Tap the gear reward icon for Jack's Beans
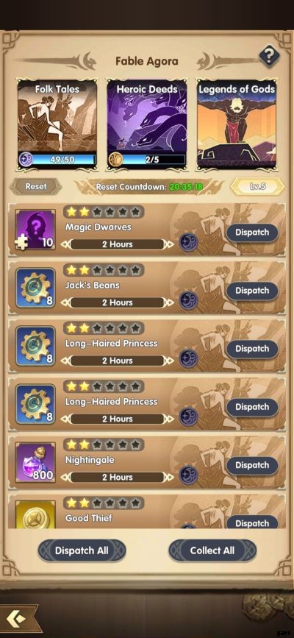 pos(35,288)
